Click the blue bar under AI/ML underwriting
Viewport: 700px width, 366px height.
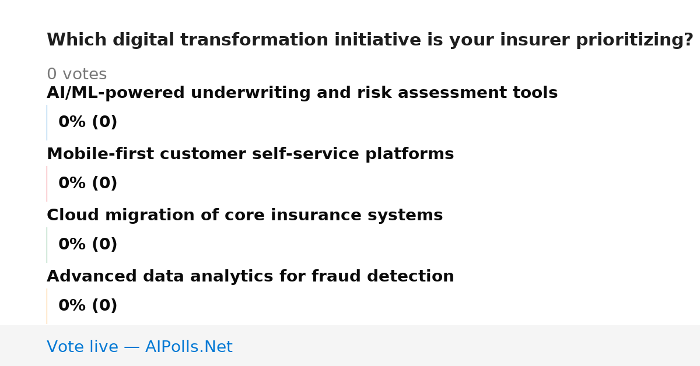[47, 122]
